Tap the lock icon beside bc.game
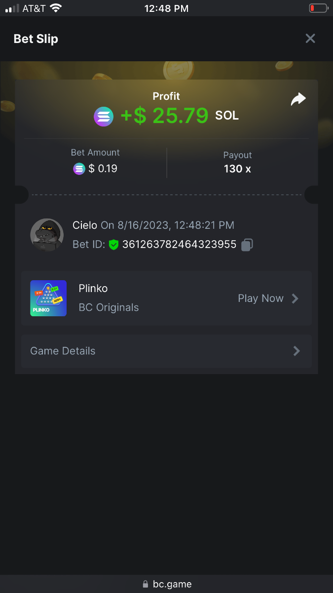Viewport: 333px width, 593px height. pyautogui.click(x=145, y=584)
